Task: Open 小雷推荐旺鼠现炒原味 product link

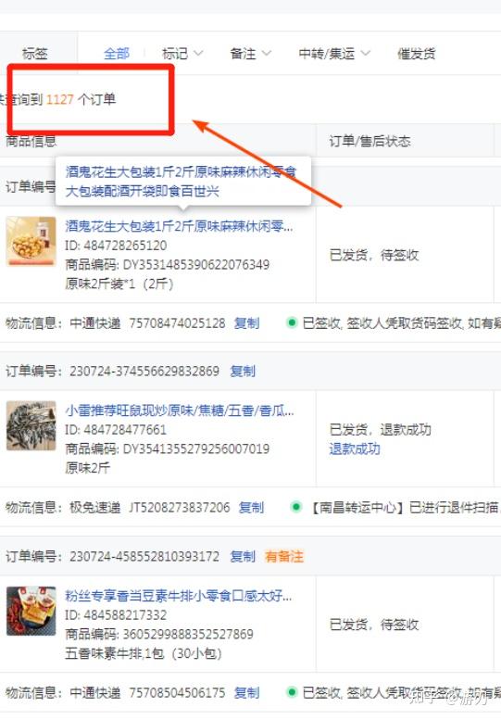Action: point(180,411)
